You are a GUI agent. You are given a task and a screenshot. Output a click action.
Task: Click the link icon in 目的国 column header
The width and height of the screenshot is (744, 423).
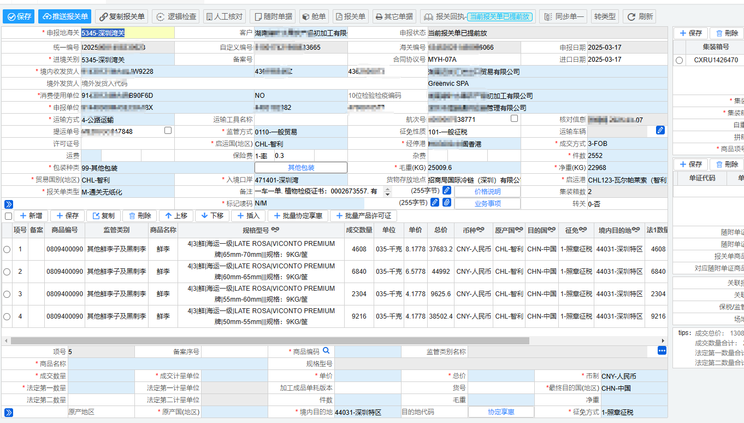[x=552, y=230]
